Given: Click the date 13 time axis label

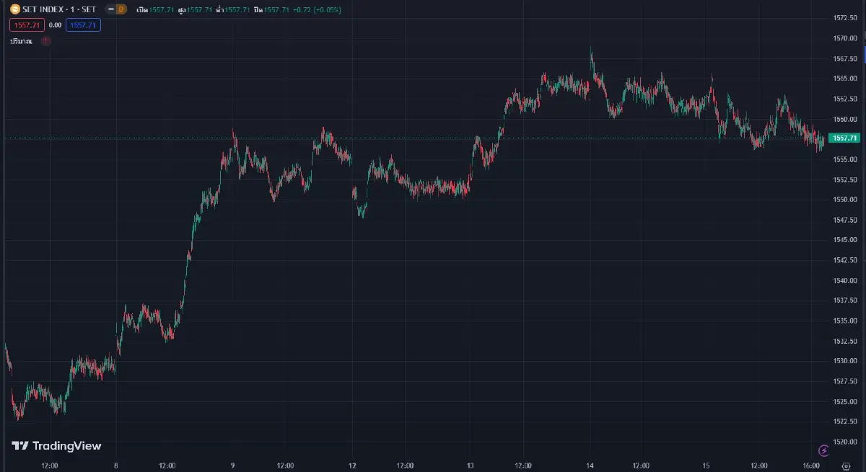Looking at the screenshot, I should [x=471, y=466].
